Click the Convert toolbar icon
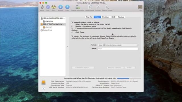 pos(98,7)
